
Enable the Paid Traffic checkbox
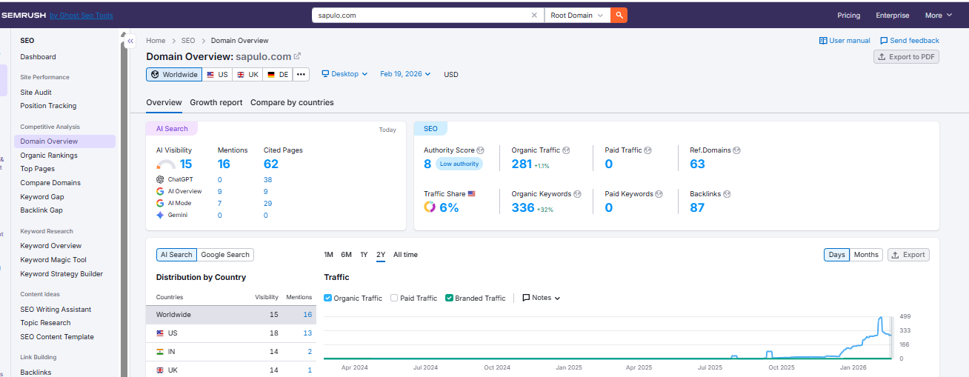pyautogui.click(x=394, y=298)
